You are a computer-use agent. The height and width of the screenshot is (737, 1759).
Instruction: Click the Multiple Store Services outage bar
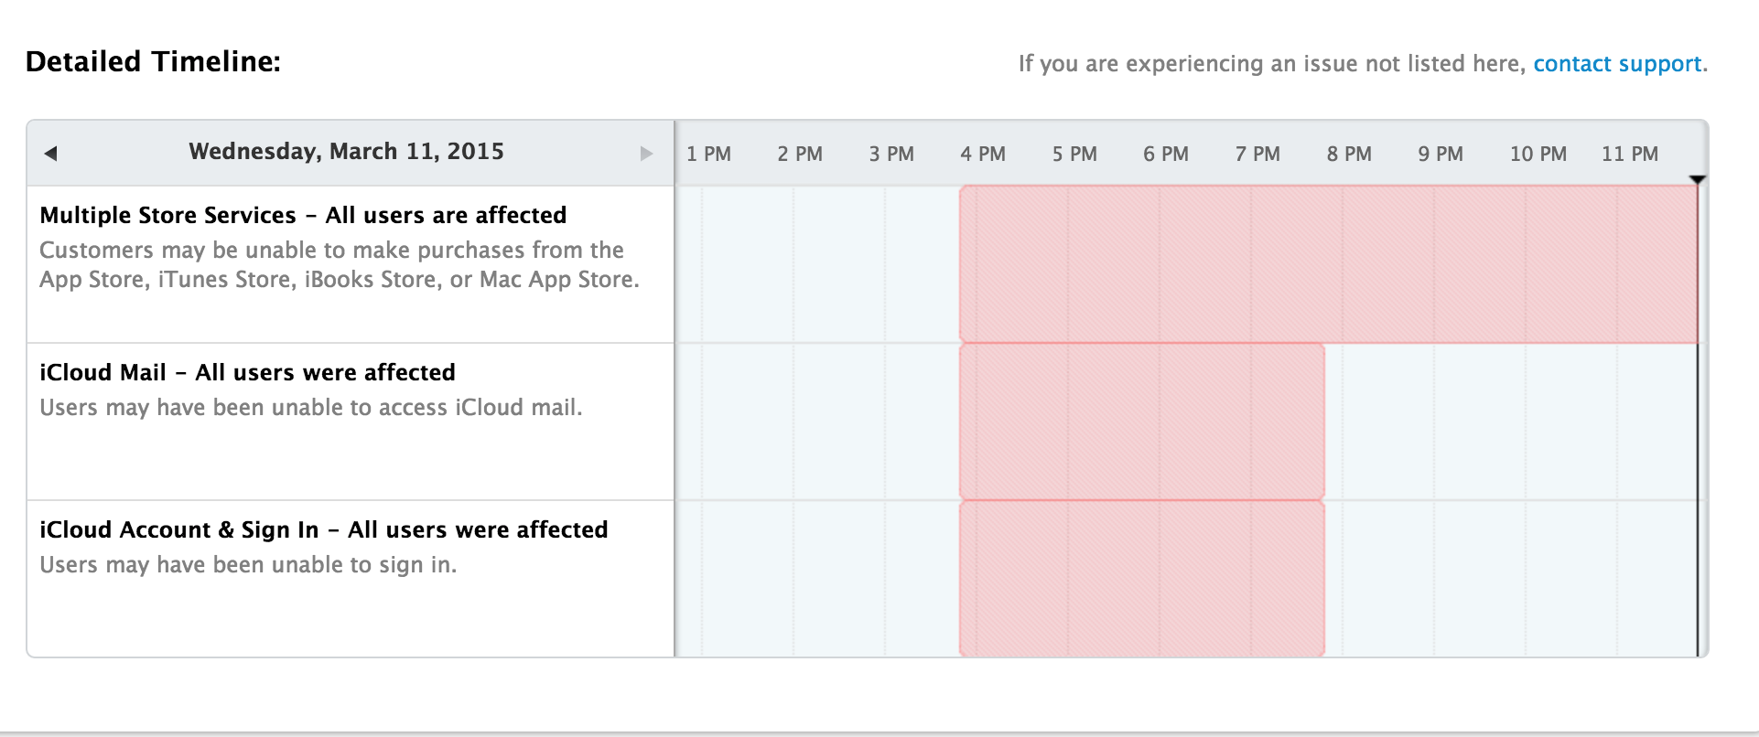1327,264
